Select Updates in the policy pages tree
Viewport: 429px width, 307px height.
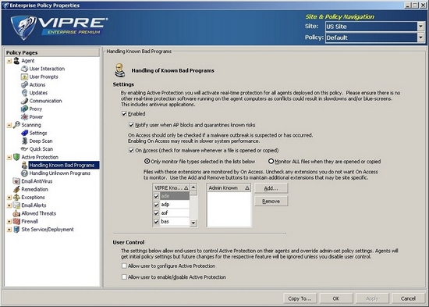(38, 93)
